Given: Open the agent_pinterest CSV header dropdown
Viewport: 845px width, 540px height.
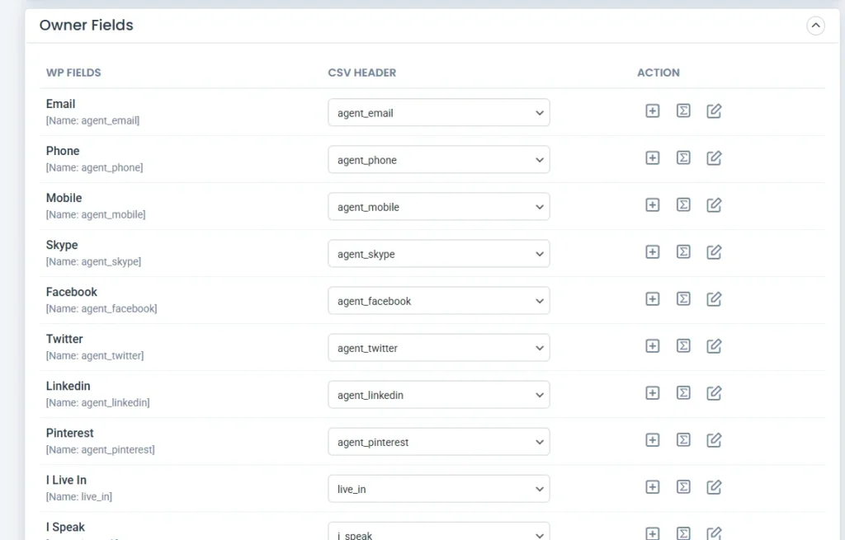Looking at the screenshot, I should click(438, 442).
